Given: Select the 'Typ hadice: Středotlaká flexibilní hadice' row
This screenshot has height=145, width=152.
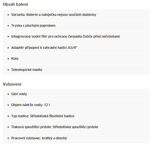Looking at the screenshot, I should coord(76,116).
